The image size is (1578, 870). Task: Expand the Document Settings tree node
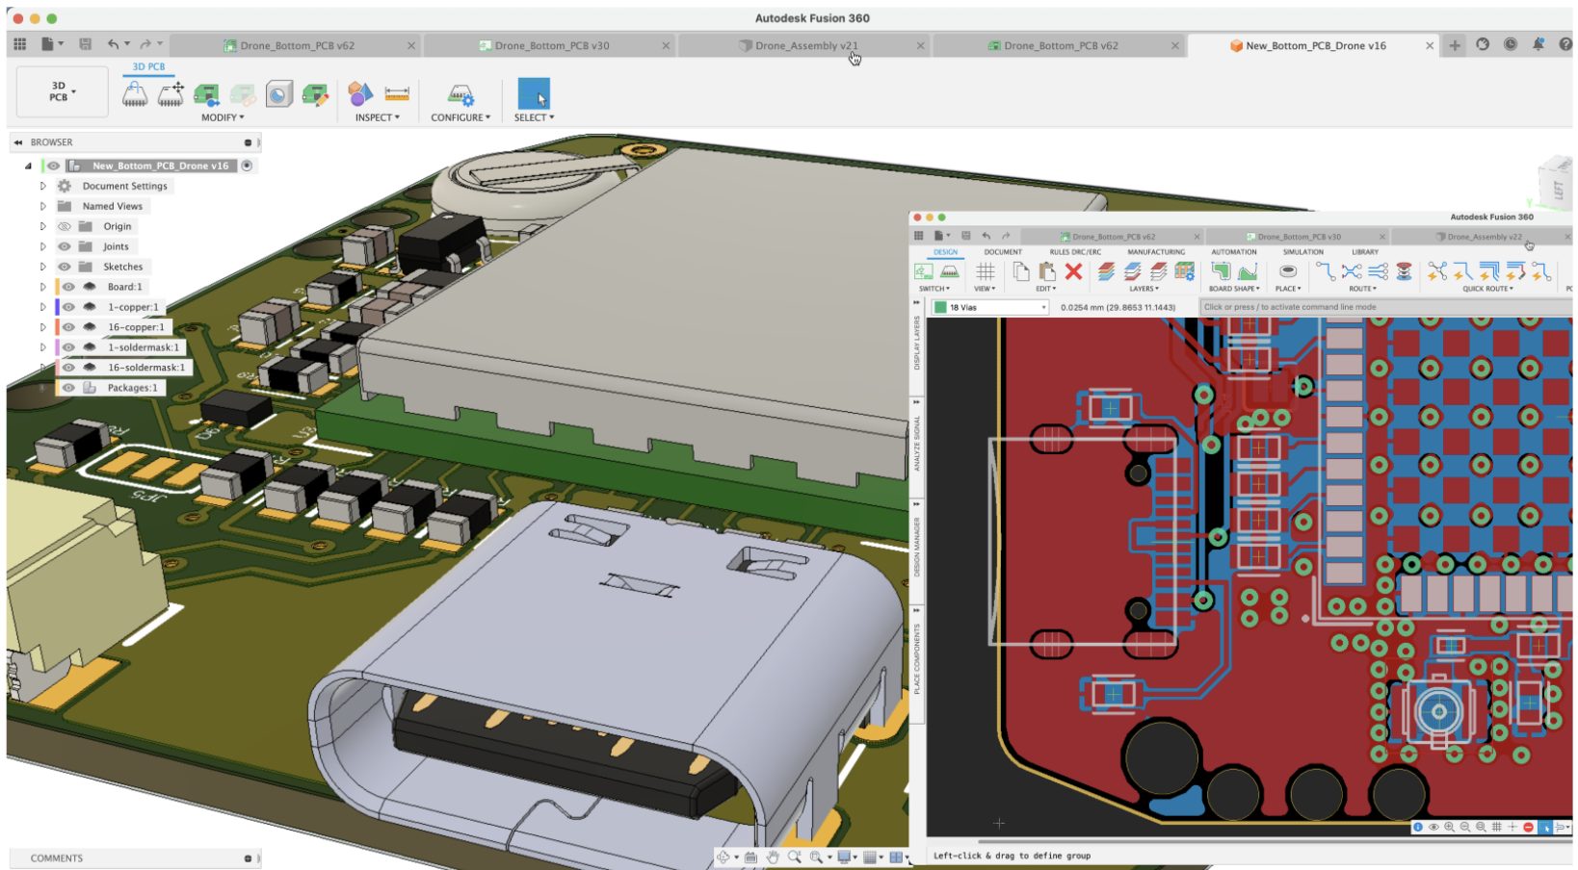click(42, 186)
